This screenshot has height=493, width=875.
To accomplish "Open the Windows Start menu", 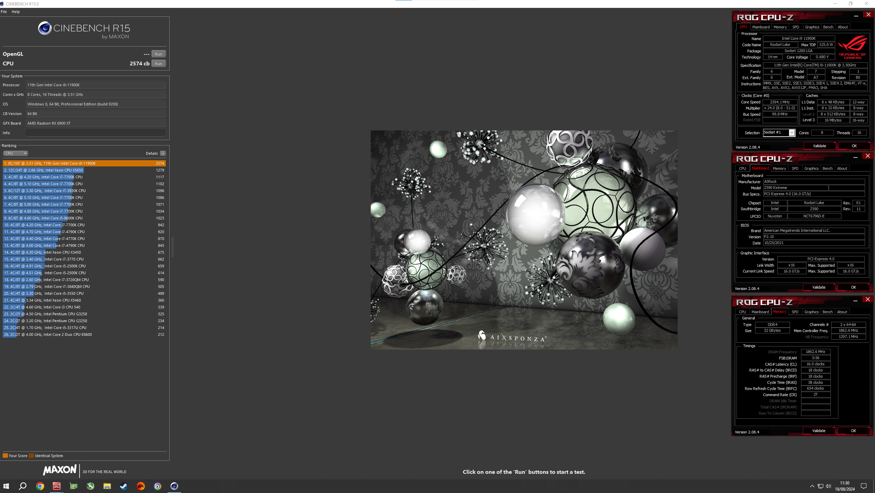I will click(6, 486).
